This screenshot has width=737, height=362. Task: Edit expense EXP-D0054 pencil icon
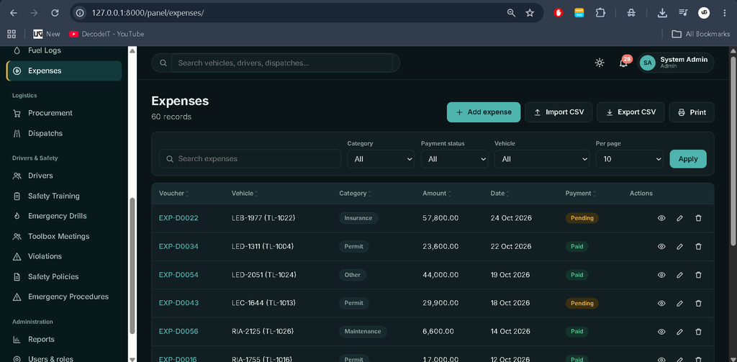679,275
